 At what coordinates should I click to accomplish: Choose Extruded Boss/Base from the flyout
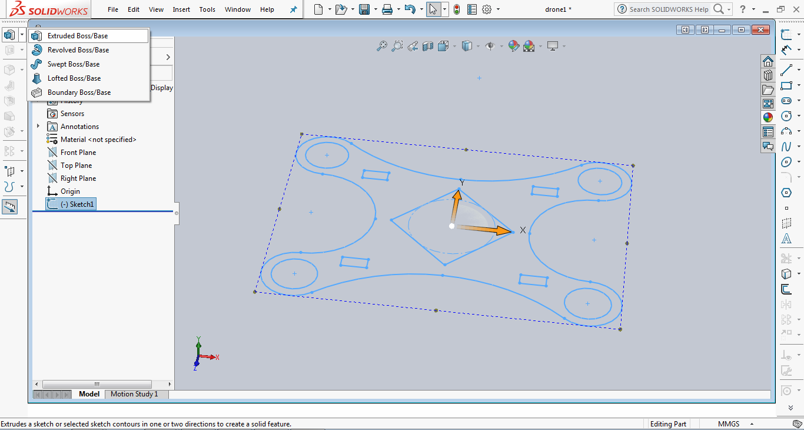click(88, 36)
